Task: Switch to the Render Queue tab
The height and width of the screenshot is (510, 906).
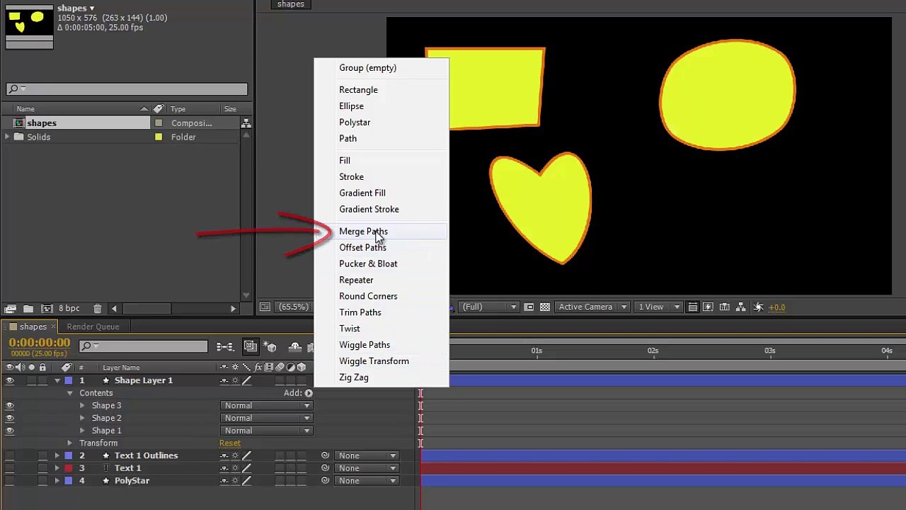Action: pos(93,327)
